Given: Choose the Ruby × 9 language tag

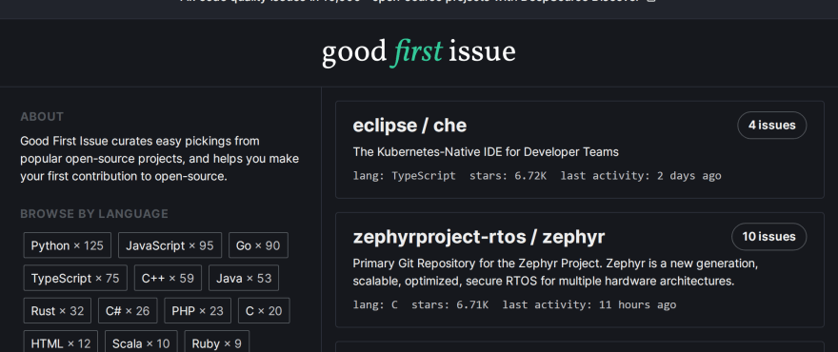Looking at the screenshot, I should click(x=216, y=342).
